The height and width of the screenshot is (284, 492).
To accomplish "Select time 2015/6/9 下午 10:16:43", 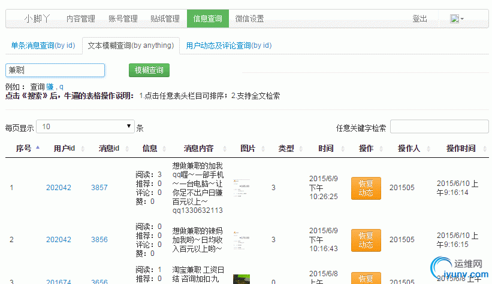I will (x=324, y=240).
